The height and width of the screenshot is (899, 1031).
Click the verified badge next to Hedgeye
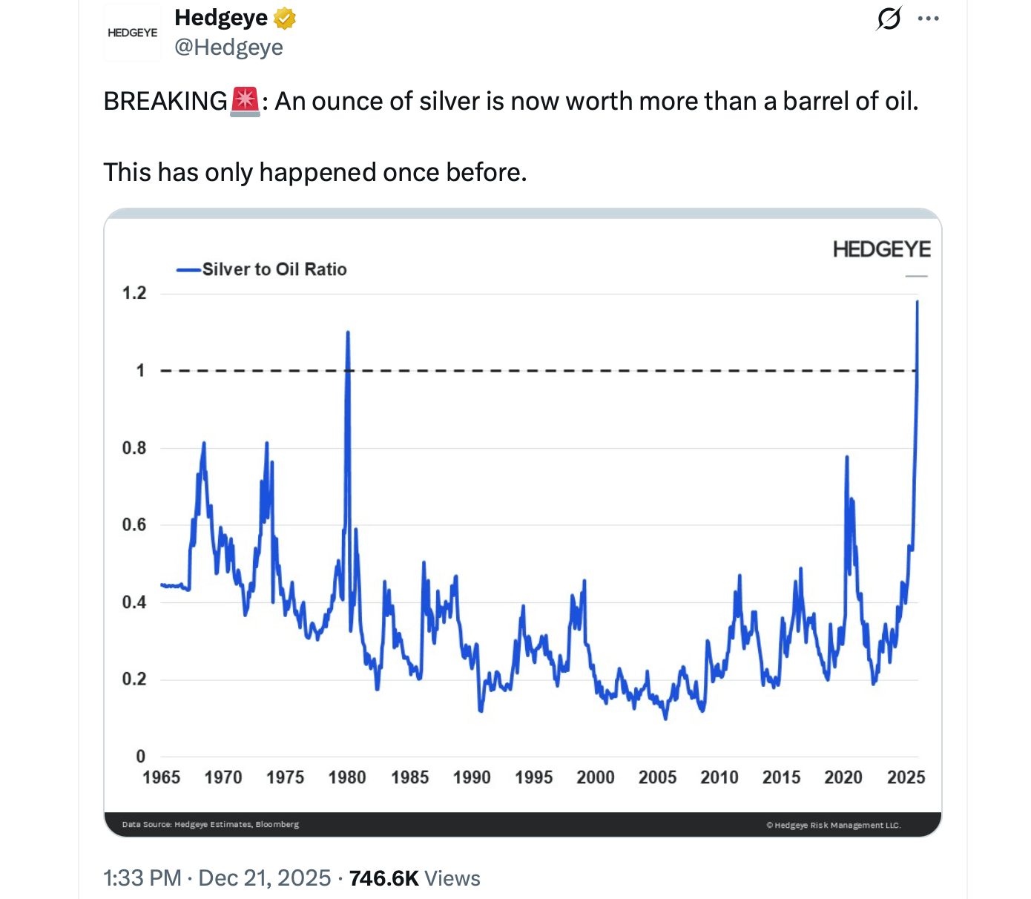click(286, 17)
